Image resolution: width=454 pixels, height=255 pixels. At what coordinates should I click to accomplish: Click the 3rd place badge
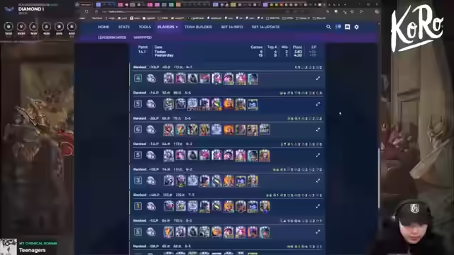point(138,181)
